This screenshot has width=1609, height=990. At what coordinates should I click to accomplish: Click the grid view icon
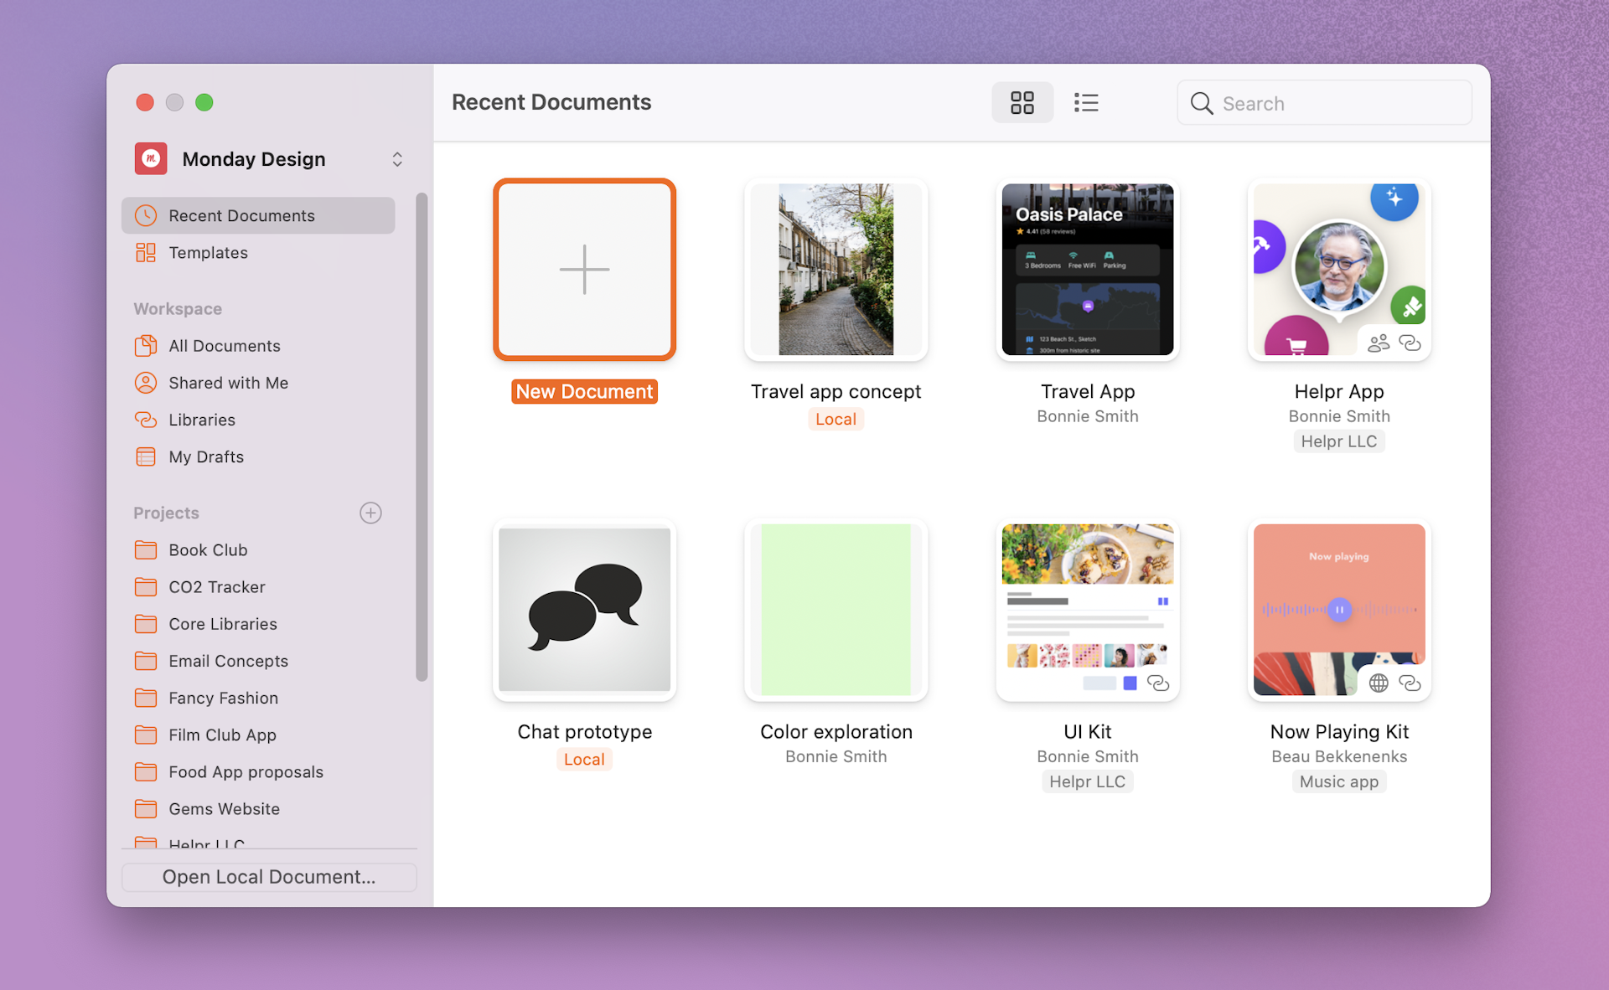[x=1023, y=102]
